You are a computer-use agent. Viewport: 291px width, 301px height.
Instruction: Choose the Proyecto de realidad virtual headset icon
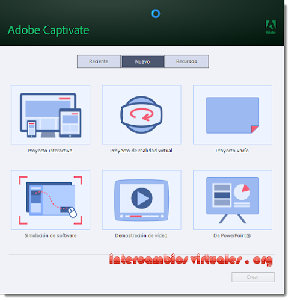click(142, 115)
